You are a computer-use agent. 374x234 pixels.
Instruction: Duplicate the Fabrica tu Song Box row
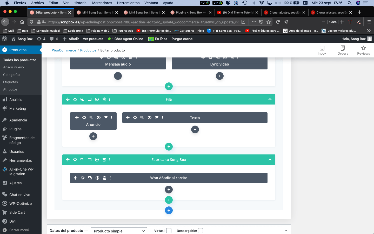[x=82, y=160]
